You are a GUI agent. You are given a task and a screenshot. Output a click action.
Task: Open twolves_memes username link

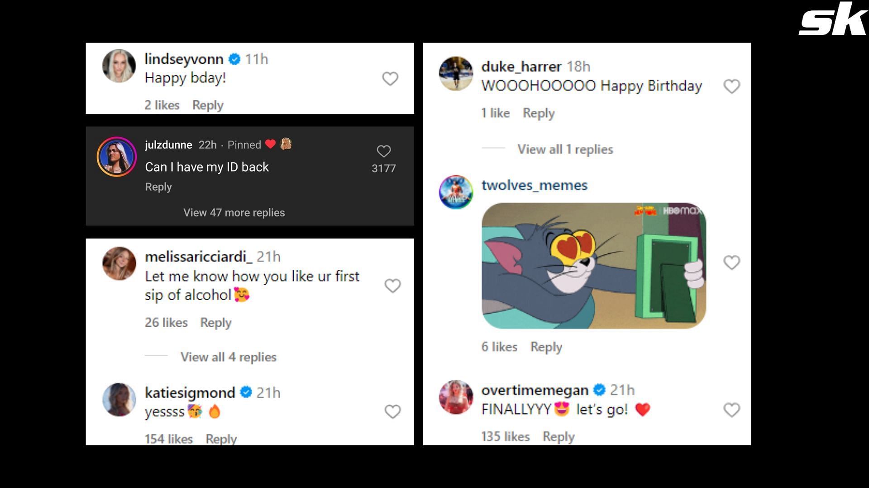[534, 185]
